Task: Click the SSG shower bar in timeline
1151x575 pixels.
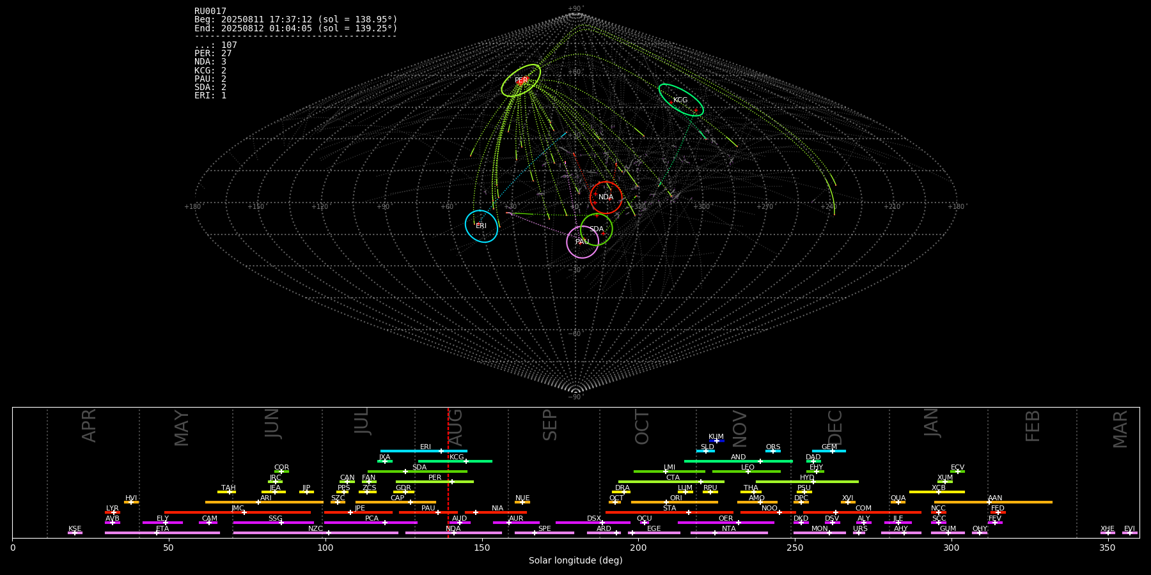Action: [x=274, y=523]
